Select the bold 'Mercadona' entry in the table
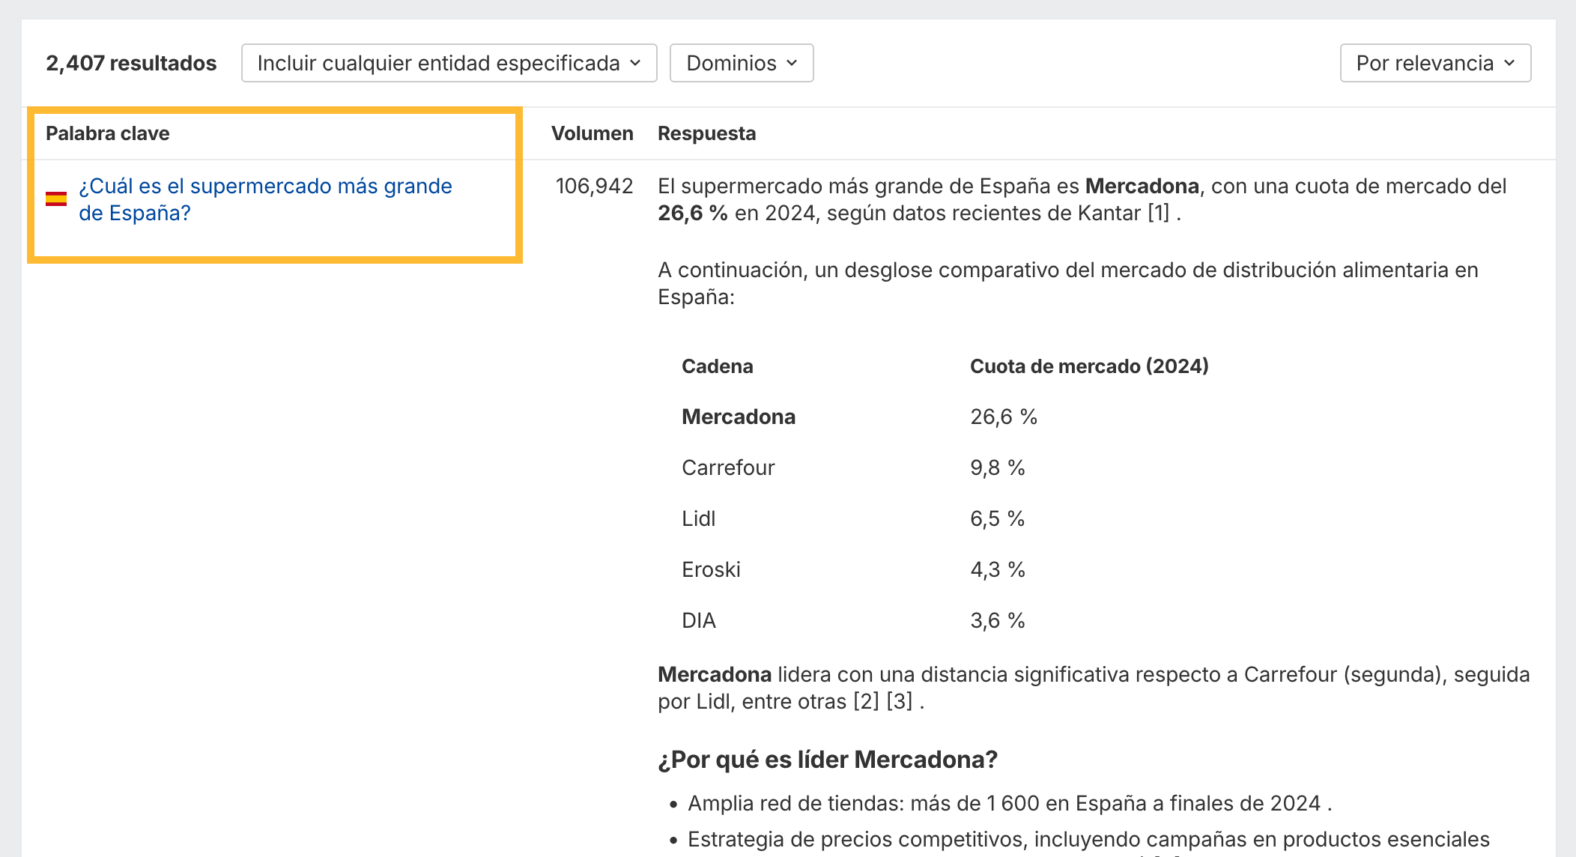The height and width of the screenshot is (857, 1576). pyautogui.click(x=738, y=417)
